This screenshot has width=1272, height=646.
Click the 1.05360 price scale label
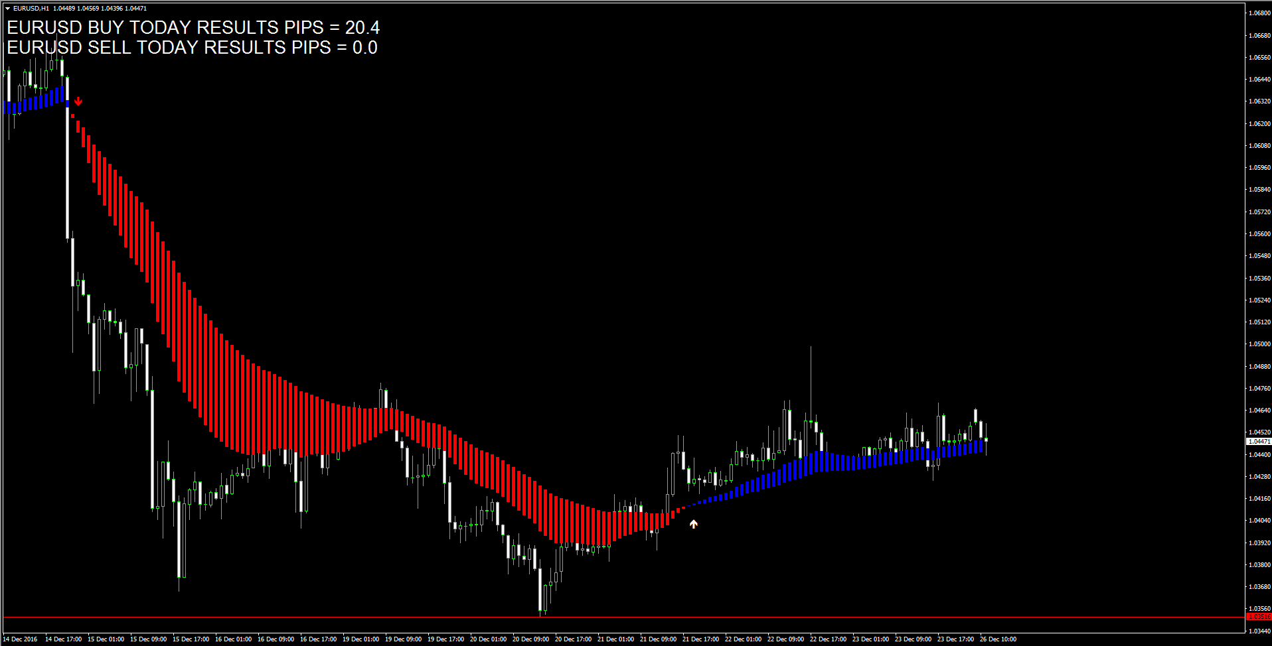pos(1259,279)
